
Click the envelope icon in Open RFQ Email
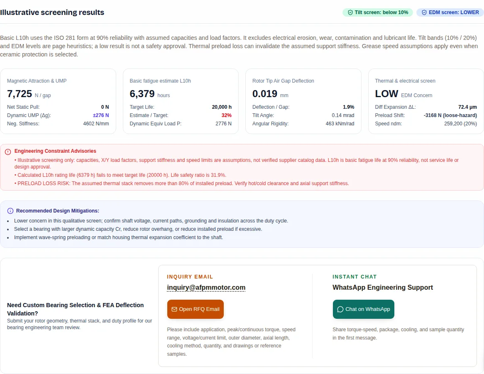(x=174, y=309)
